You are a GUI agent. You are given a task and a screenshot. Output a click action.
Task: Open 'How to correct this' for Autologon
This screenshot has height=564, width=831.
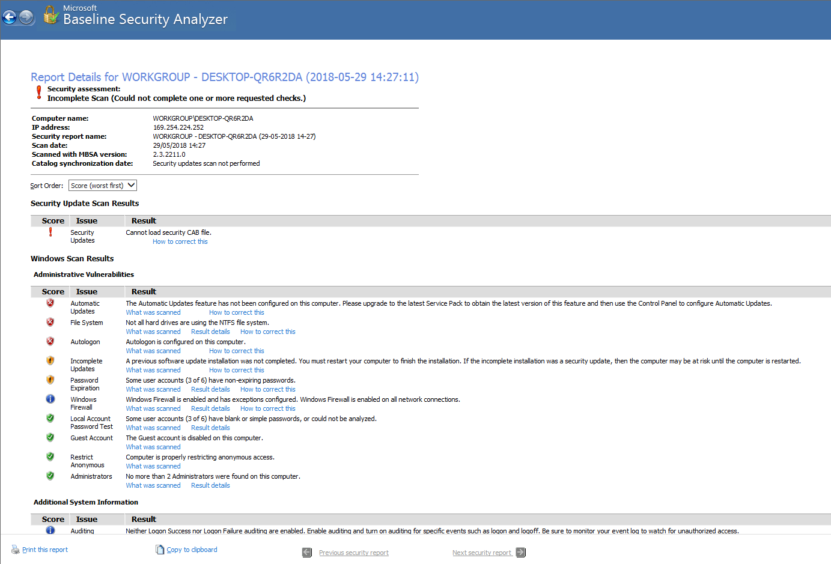(x=237, y=351)
